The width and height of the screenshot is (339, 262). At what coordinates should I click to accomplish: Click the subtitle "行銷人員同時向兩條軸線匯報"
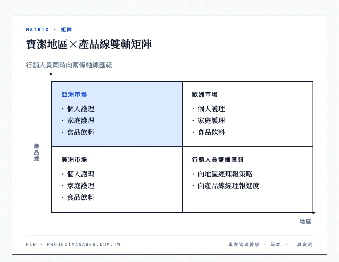69,65
